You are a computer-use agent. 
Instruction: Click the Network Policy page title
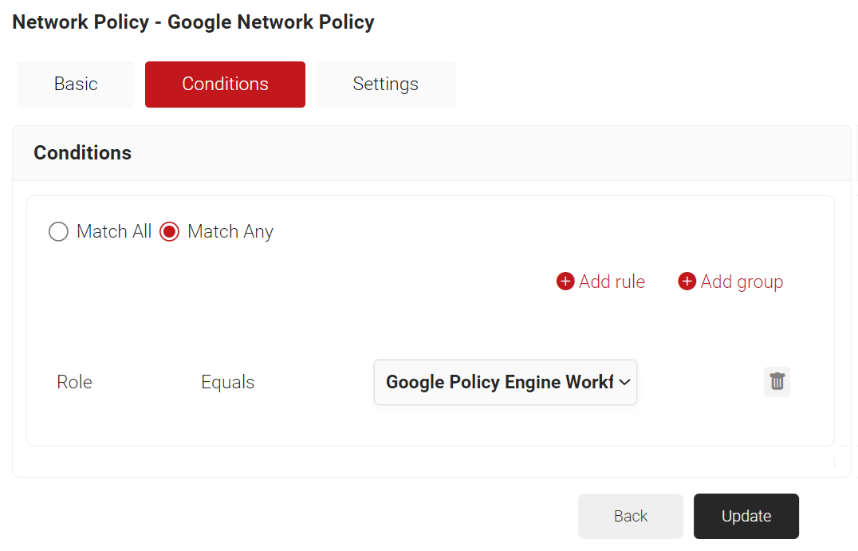point(193,22)
